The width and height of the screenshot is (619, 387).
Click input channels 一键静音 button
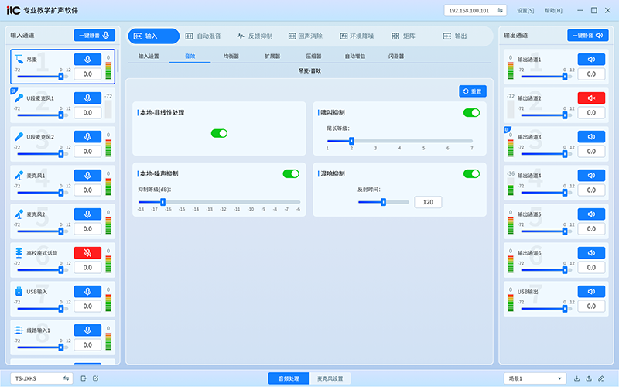coord(94,35)
